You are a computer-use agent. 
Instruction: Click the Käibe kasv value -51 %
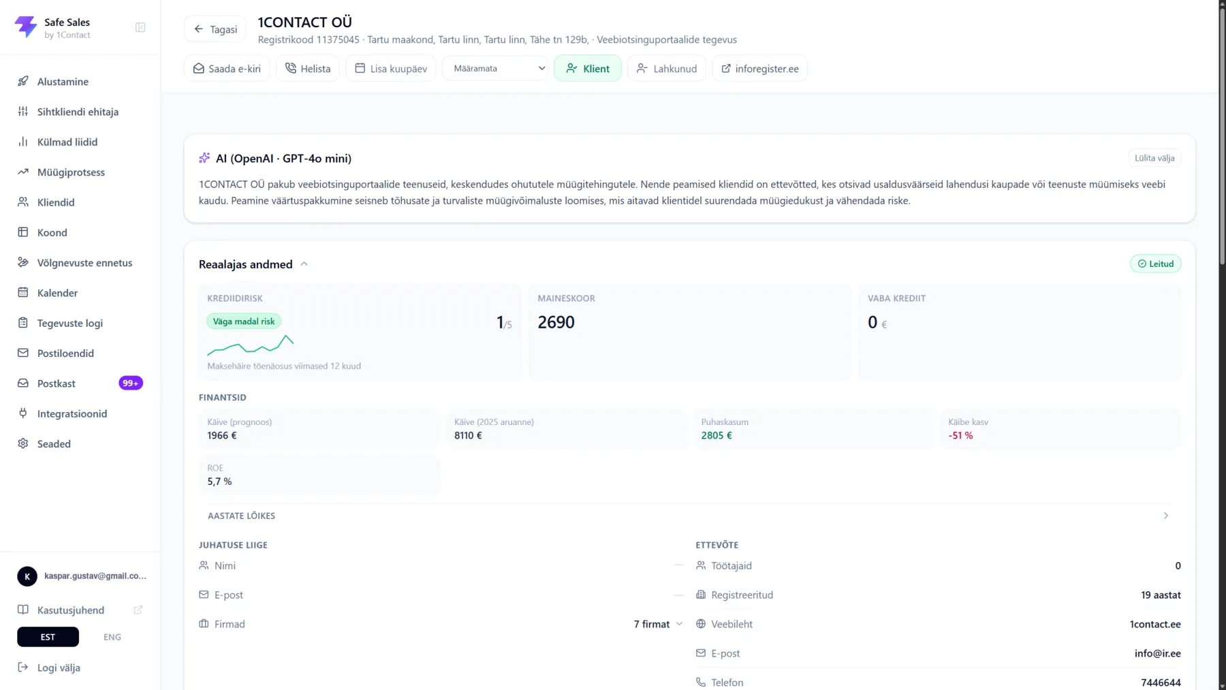click(960, 435)
